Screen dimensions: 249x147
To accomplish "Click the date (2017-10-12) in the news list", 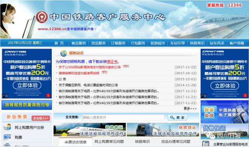I will pyautogui.click(x=186, y=73).
